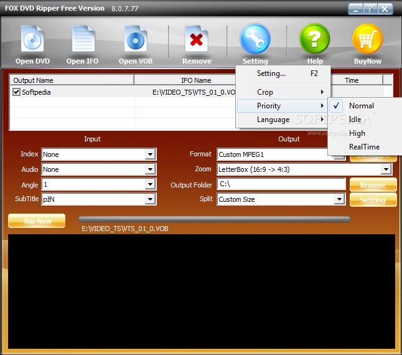Image resolution: width=402 pixels, height=355 pixels.
Task: Expand the Angle dropdown
Action: [x=150, y=184]
